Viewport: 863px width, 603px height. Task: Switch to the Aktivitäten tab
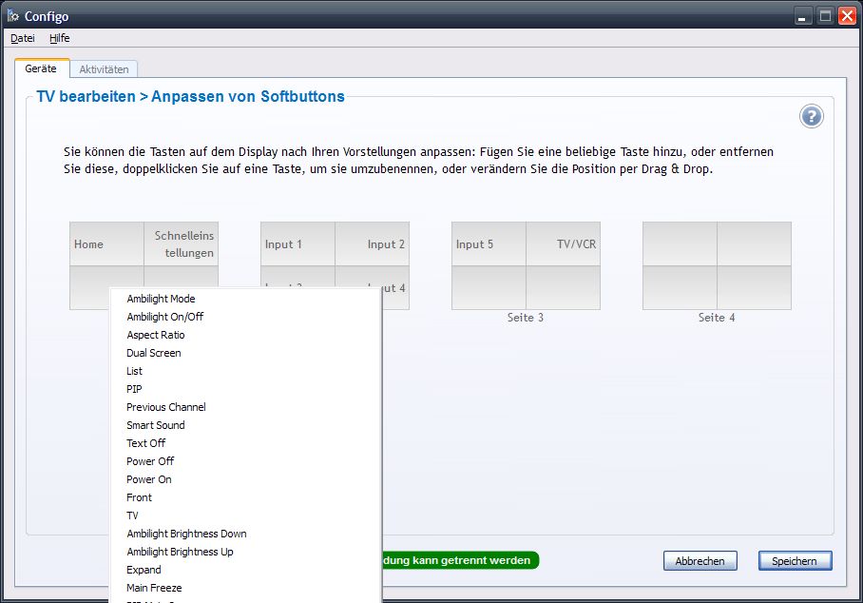tap(104, 68)
